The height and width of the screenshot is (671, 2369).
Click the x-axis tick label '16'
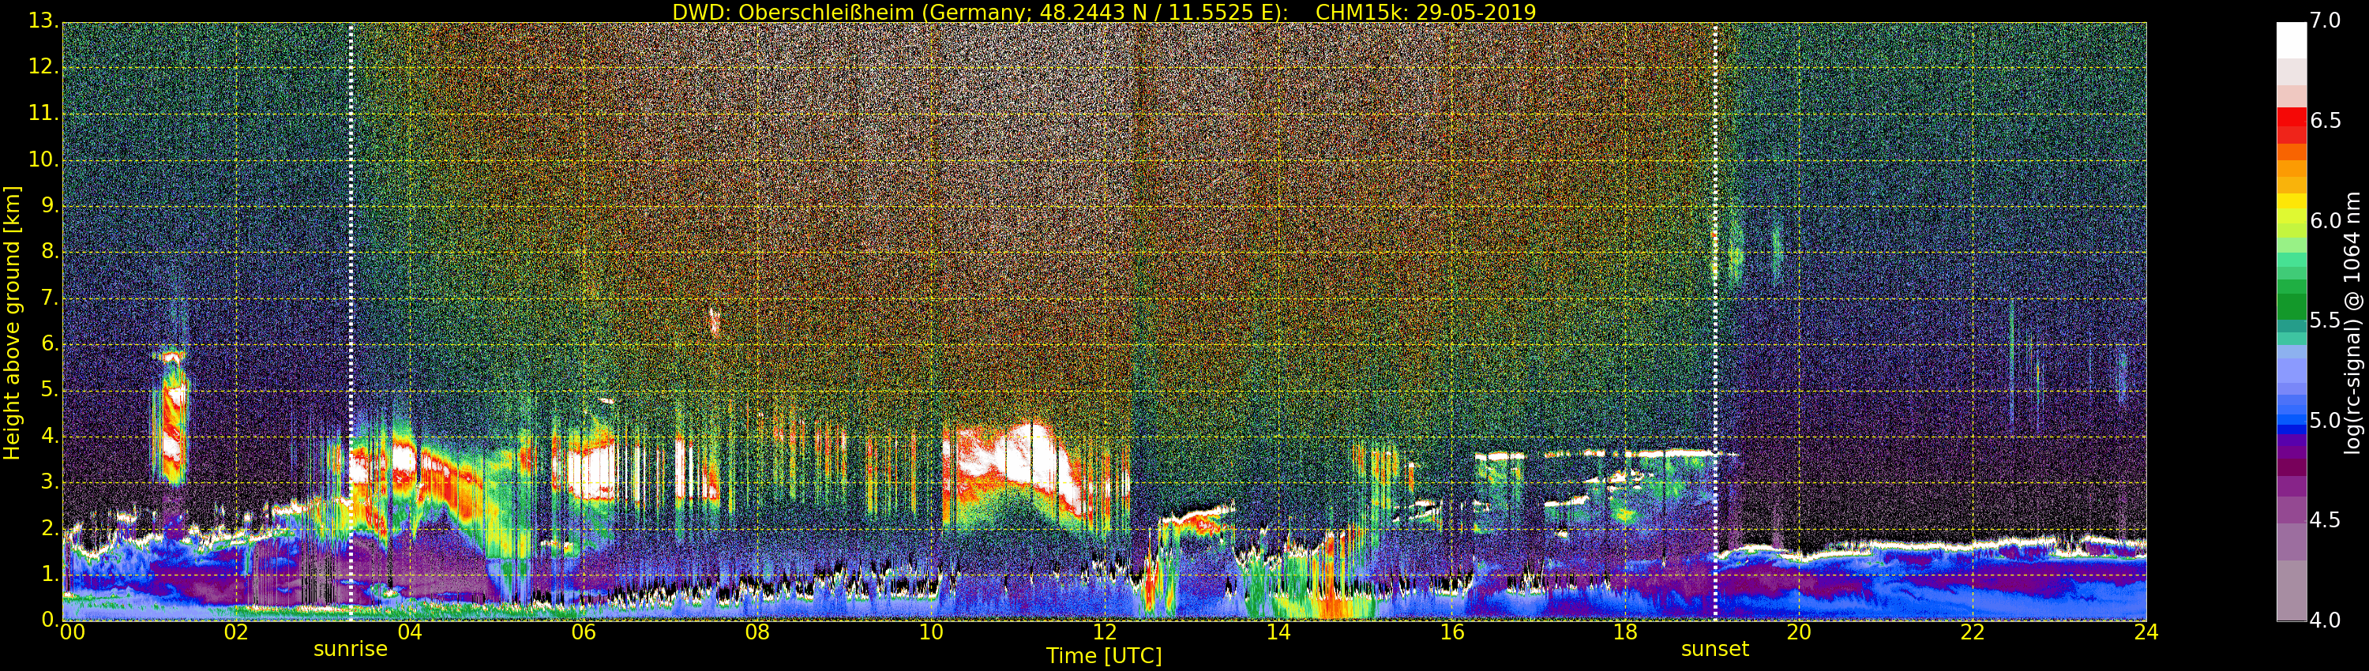(x=1452, y=632)
